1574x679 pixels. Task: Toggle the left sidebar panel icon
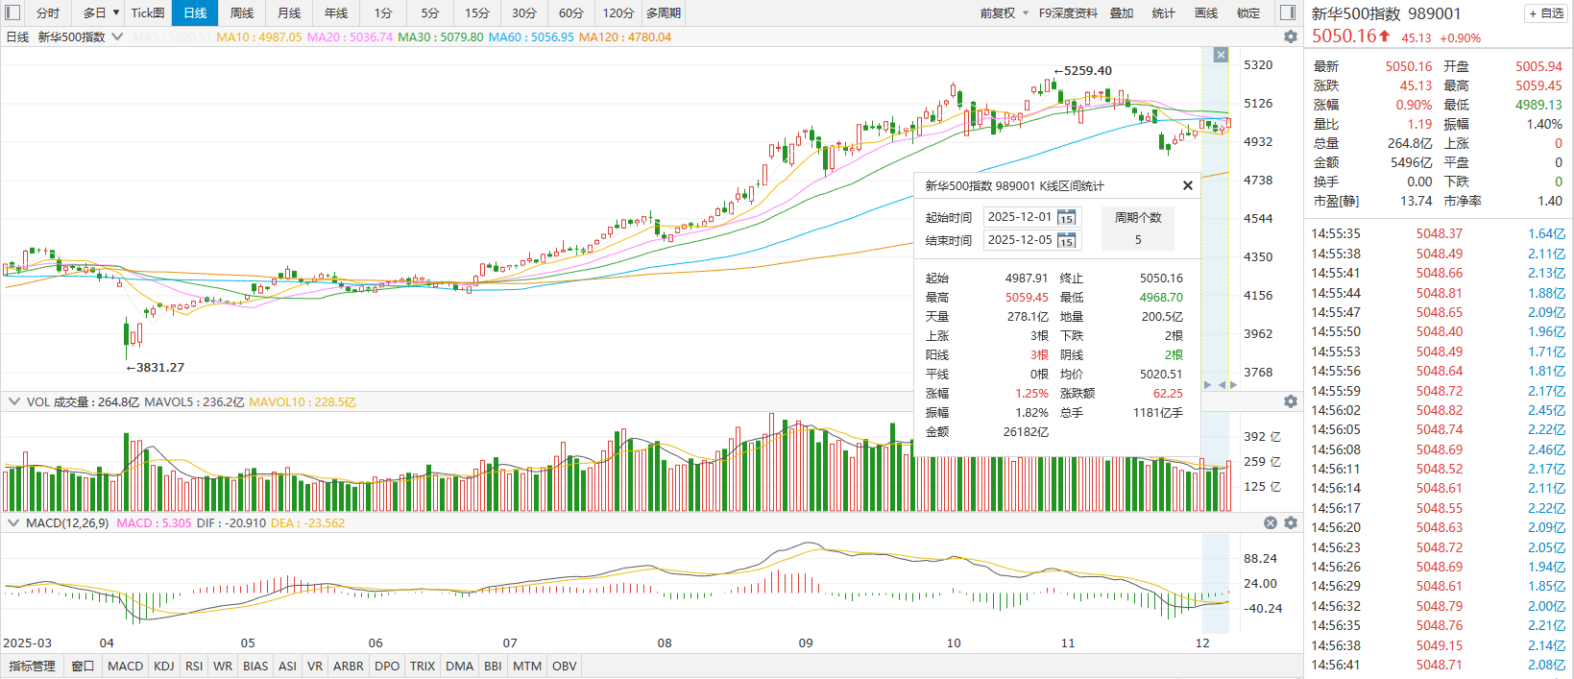click(x=12, y=12)
